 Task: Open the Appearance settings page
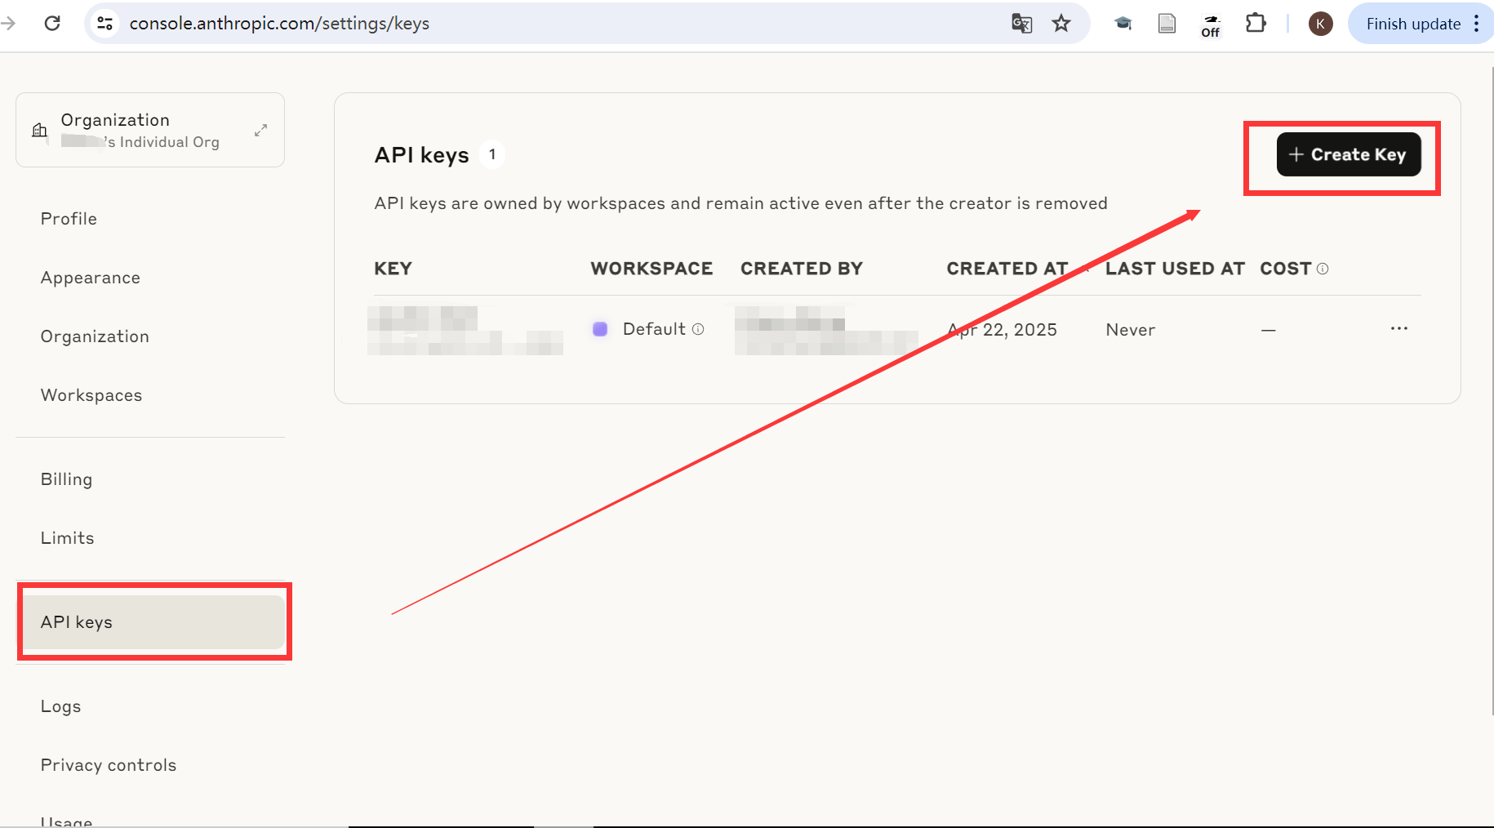(91, 278)
